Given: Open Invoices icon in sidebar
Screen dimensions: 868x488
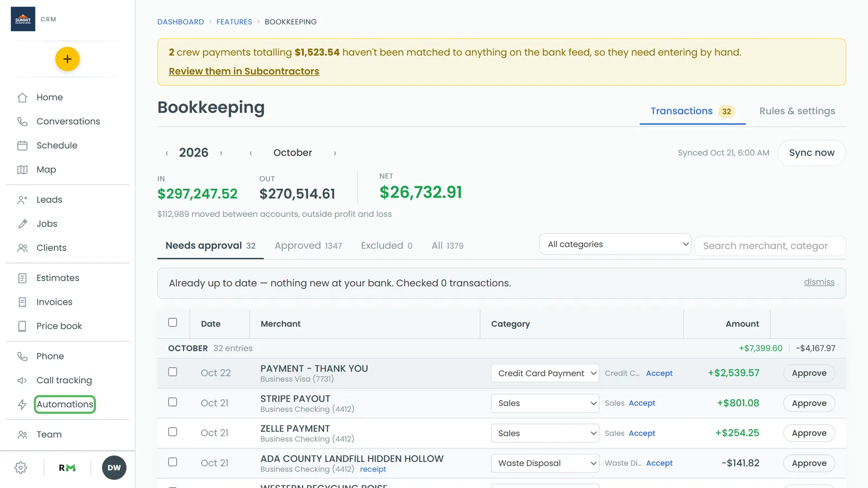Looking at the screenshot, I should (x=22, y=302).
